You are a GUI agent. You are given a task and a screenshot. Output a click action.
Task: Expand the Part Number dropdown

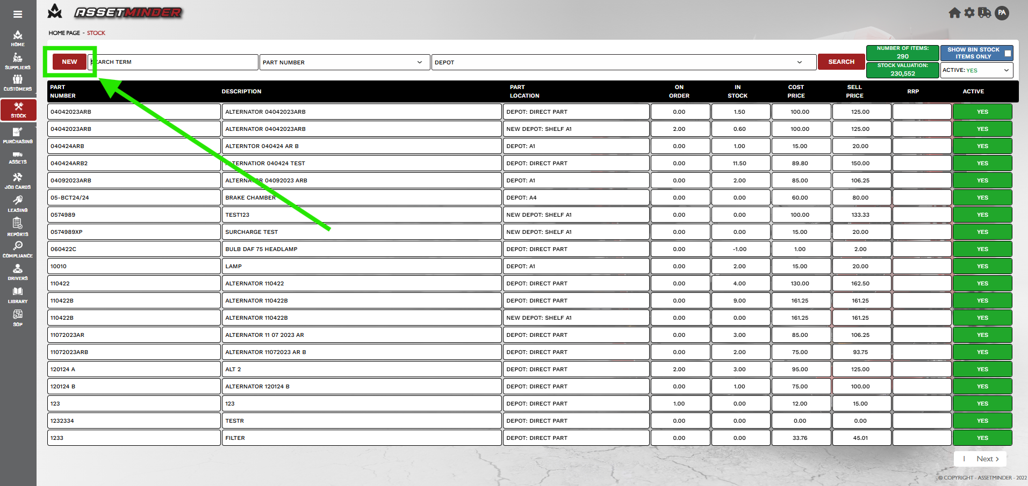(x=344, y=62)
